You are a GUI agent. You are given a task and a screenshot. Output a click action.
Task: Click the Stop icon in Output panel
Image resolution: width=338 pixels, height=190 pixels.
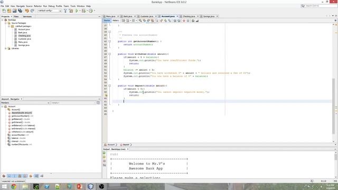coord(105,161)
